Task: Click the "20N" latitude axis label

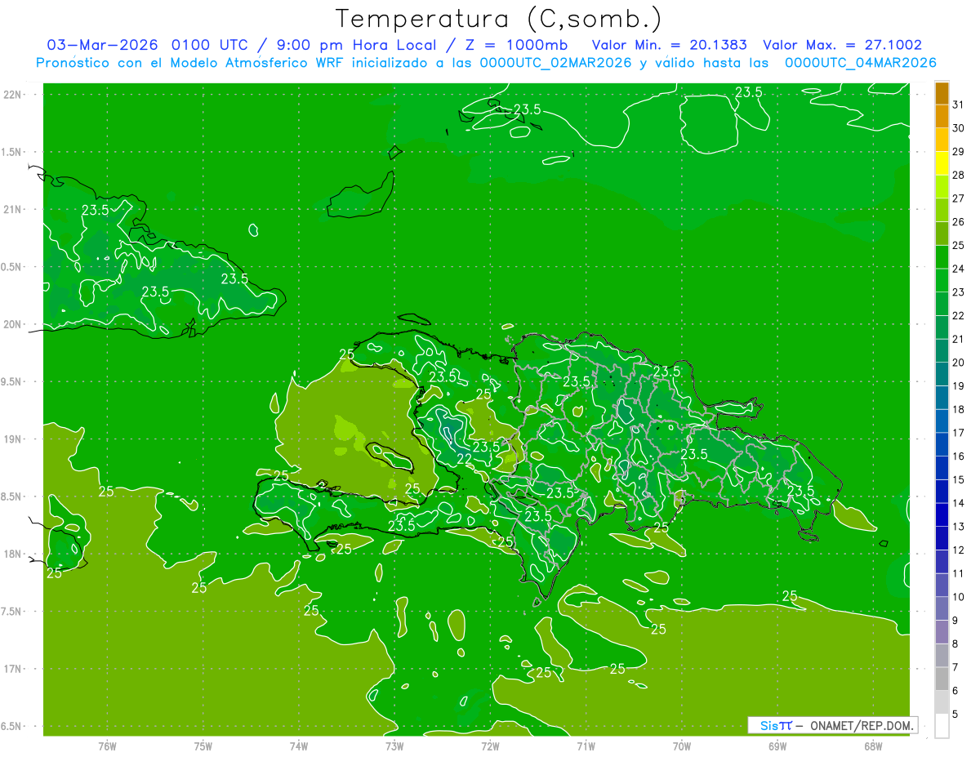Action: [x=12, y=324]
